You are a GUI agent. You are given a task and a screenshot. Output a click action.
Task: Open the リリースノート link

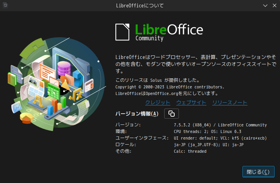(230, 103)
